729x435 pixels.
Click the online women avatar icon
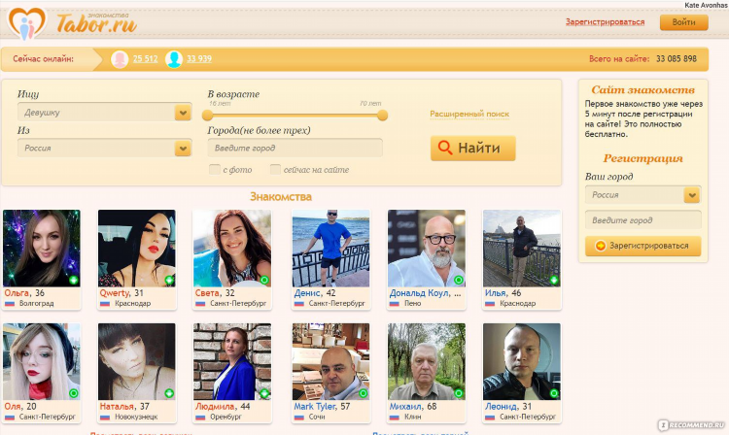point(120,59)
